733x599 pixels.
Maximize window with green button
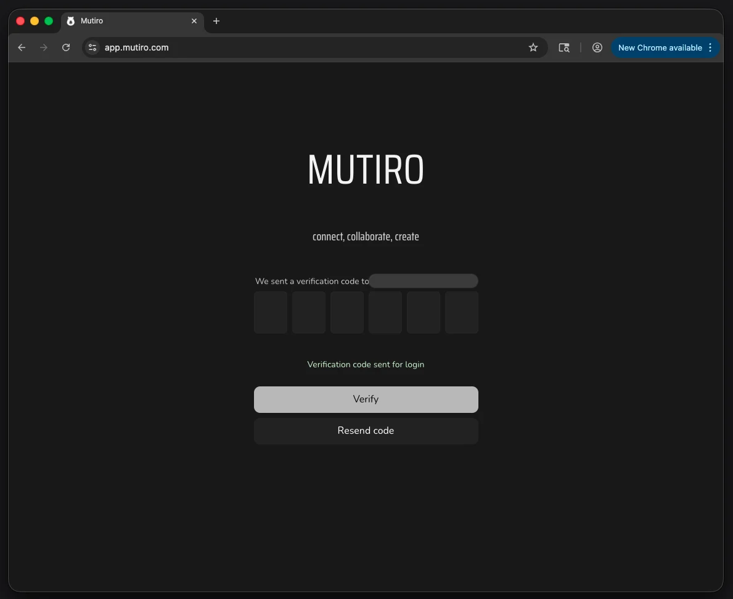[x=49, y=21]
